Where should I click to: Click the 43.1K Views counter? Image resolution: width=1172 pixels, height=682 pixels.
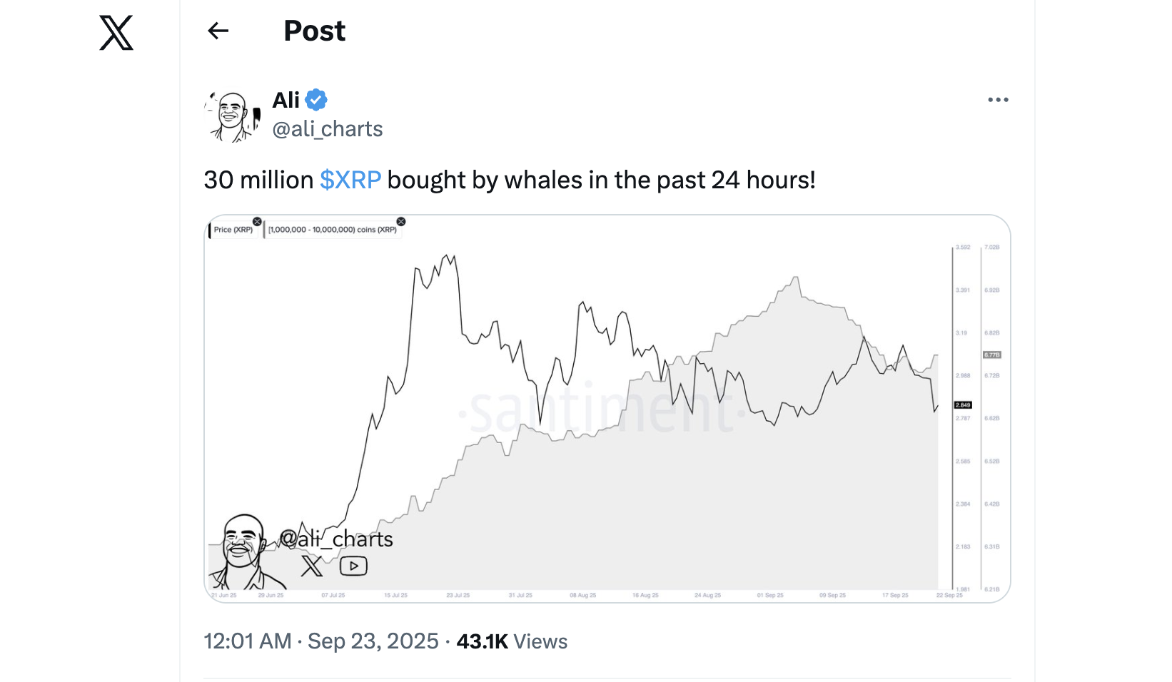tap(512, 641)
